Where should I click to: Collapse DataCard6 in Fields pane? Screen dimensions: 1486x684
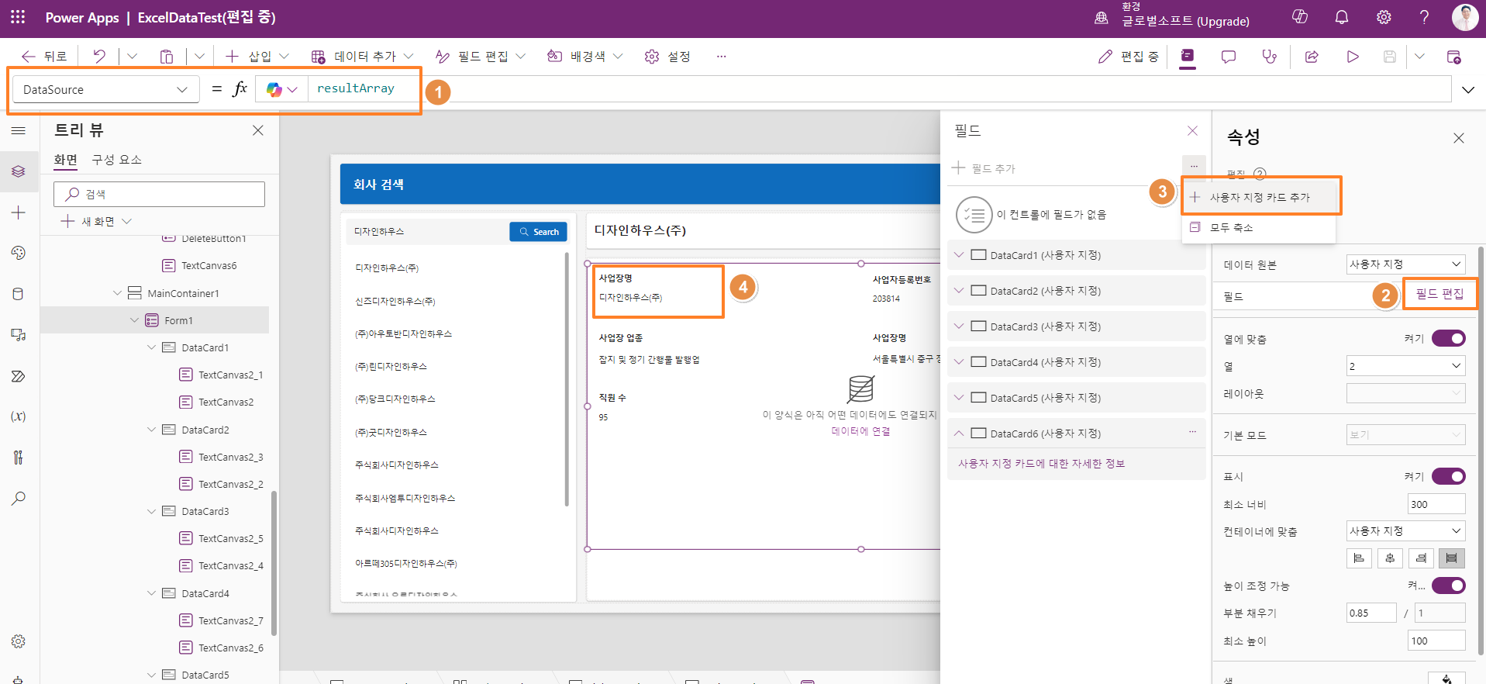[959, 433]
